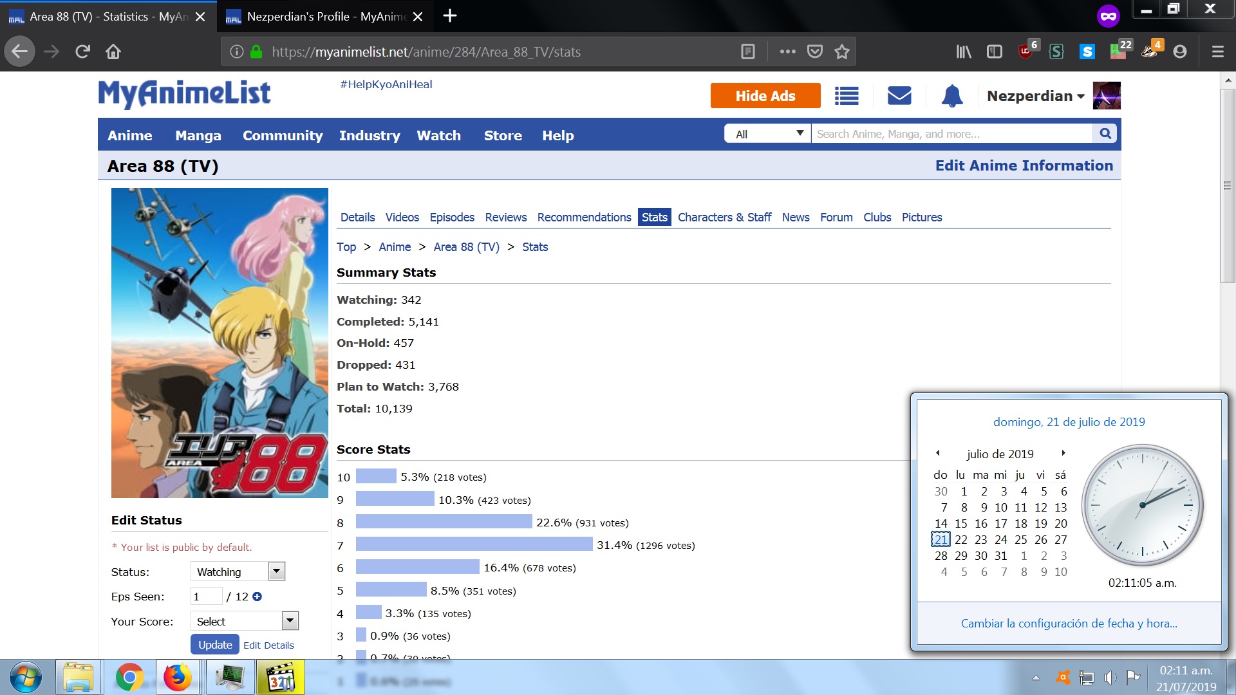Launch Chrome from the taskbar
1236x695 pixels.
tap(129, 678)
